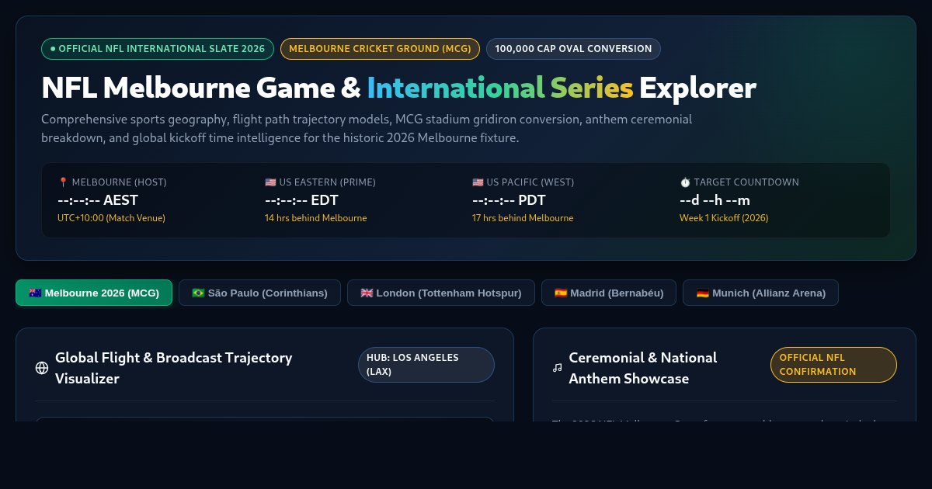Click the EDT clock value
Image resolution: width=932 pixels, height=489 pixels.
[301, 200]
